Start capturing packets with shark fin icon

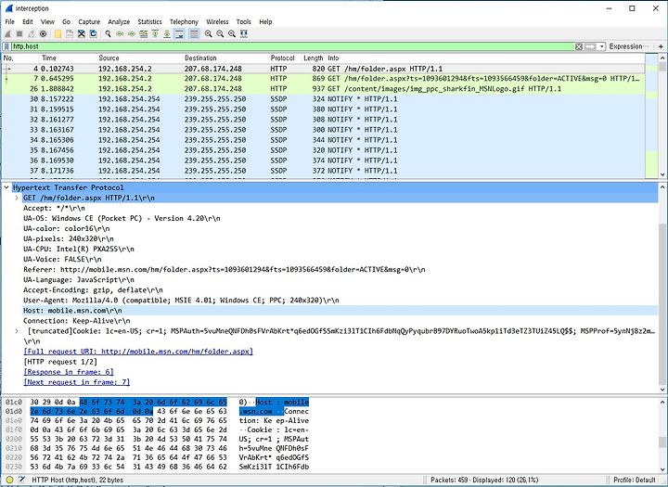pyautogui.click(x=7, y=34)
